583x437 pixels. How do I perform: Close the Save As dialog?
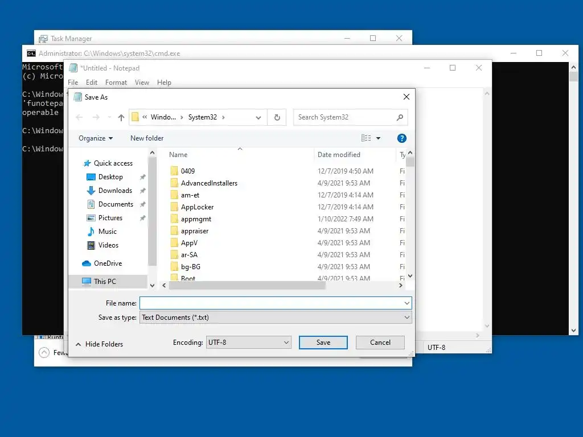407,97
